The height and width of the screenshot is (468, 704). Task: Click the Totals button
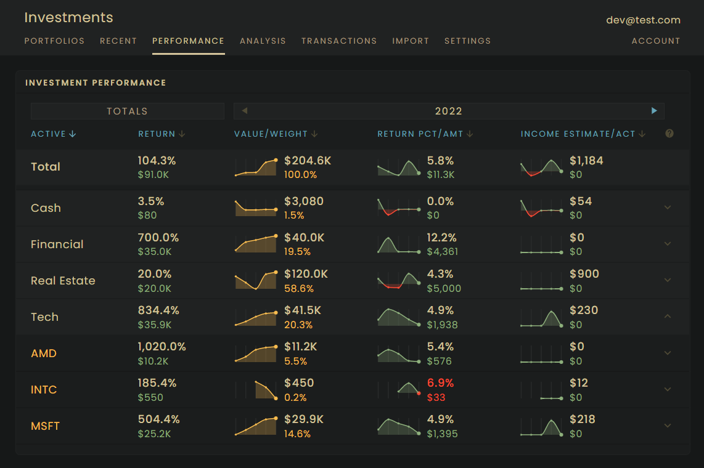(x=128, y=111)
